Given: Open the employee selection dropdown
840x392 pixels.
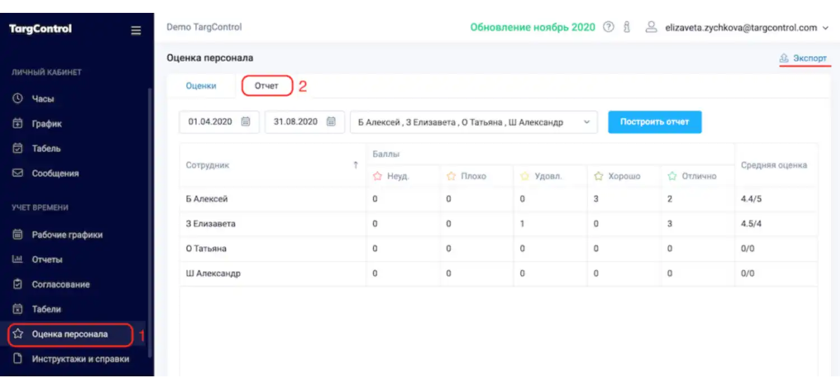Looking at the screenshot, I should pyautogui.click(x=586, y=122).
